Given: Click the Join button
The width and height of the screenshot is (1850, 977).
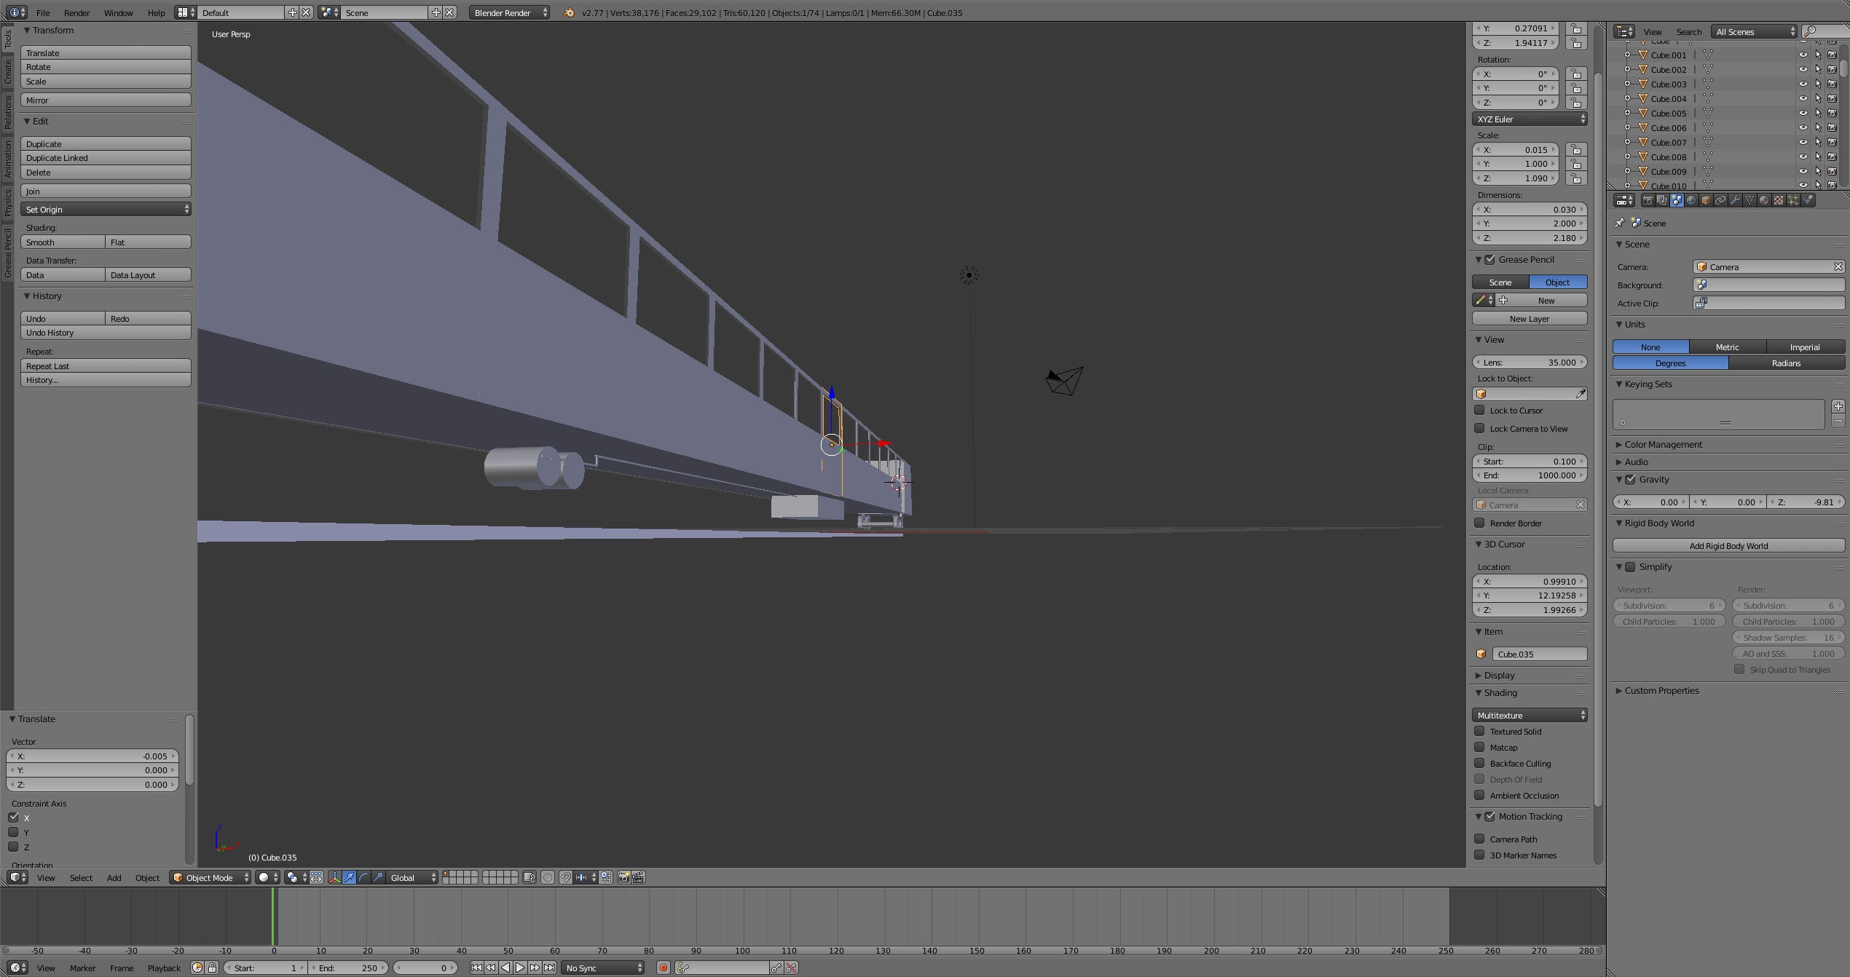Looking at the screenshot, I should pos(106,191).
